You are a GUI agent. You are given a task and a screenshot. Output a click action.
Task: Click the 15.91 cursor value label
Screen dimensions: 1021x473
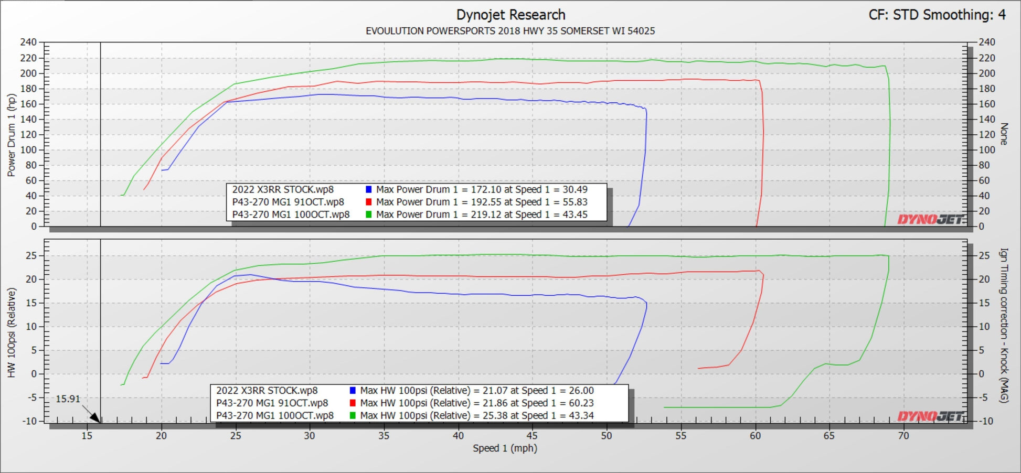pyautogui.click(x=68, y=399)
